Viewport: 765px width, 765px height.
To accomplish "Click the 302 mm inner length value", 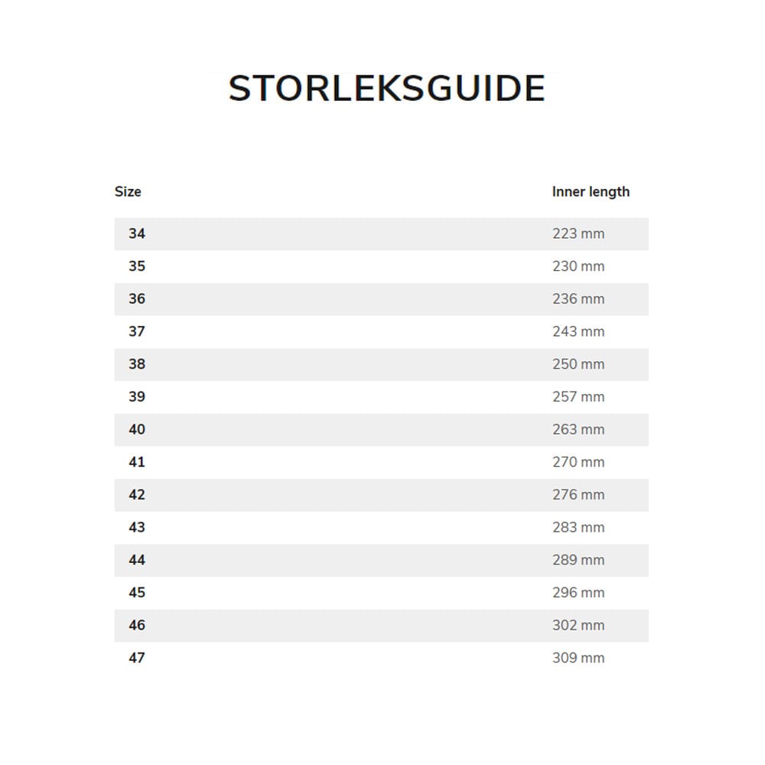I will (x=578, y=626).
